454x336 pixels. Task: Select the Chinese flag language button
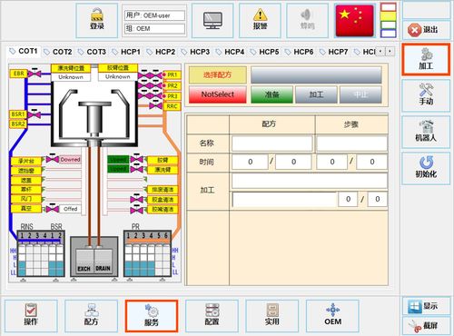354,21
